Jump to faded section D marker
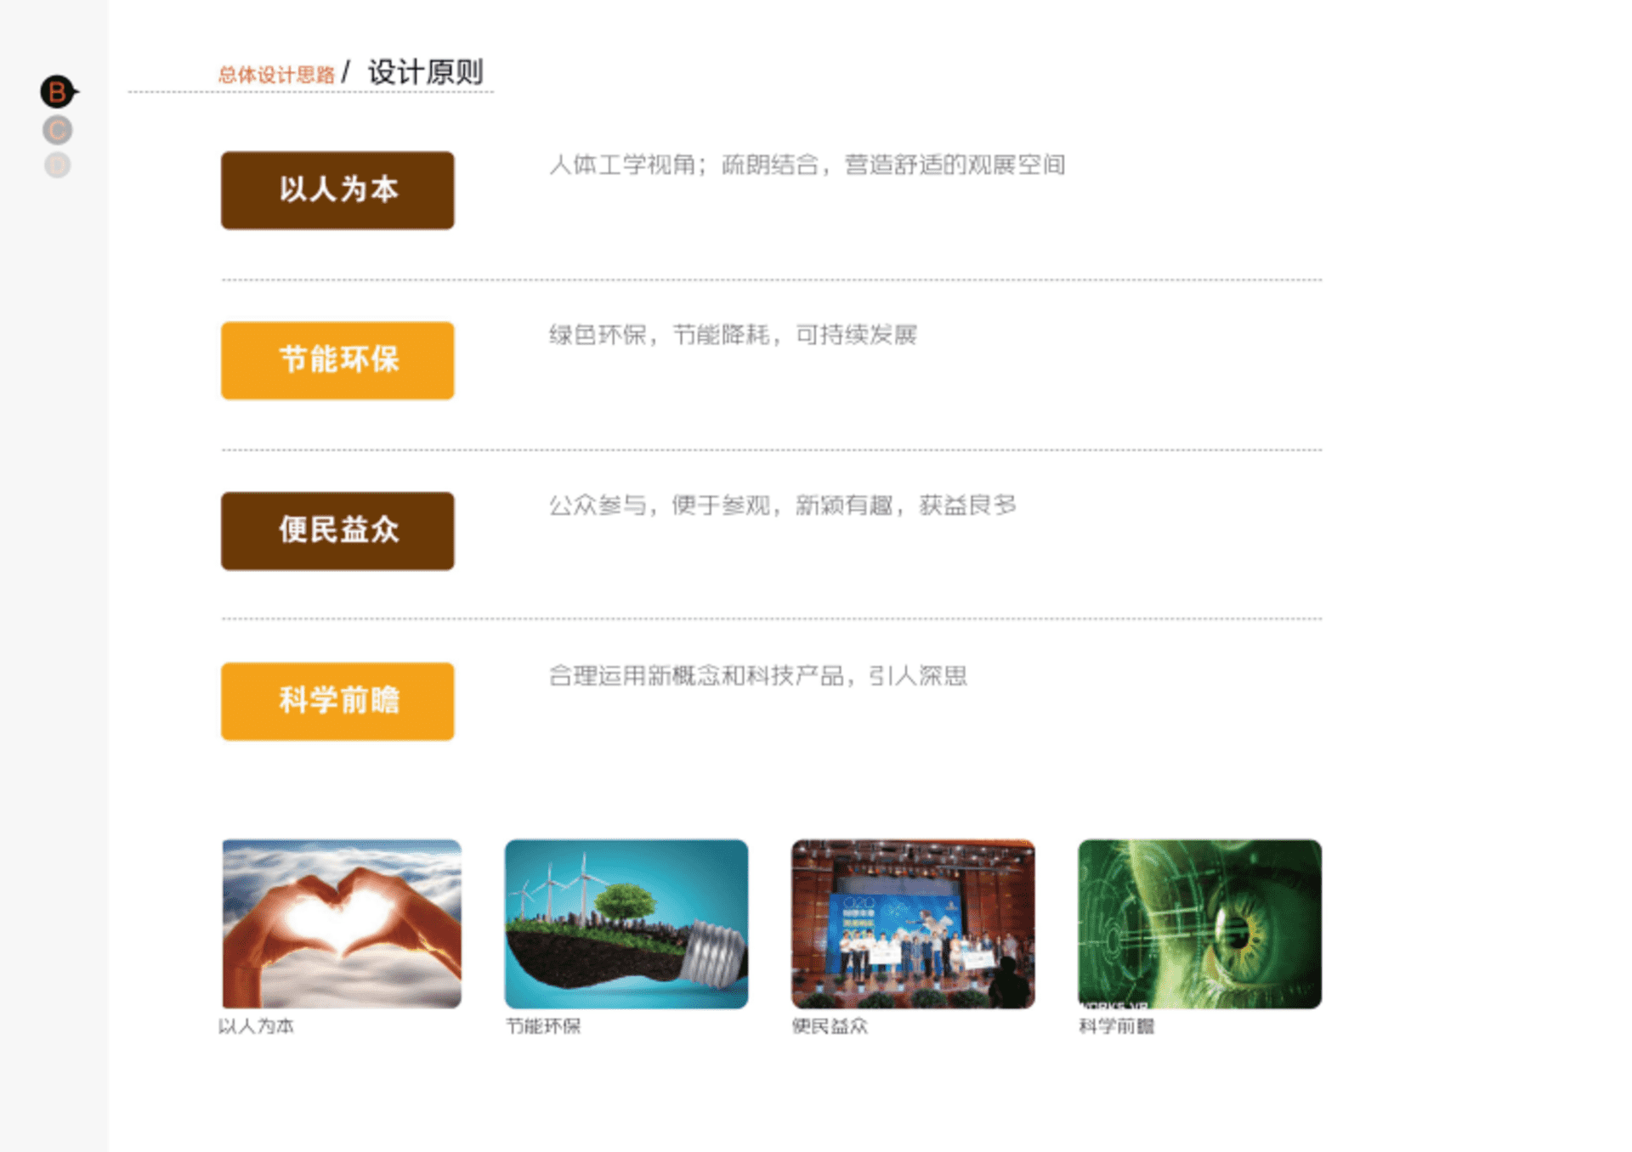Viewport: 1632px width, 1152px height. [x=58, y=165]
